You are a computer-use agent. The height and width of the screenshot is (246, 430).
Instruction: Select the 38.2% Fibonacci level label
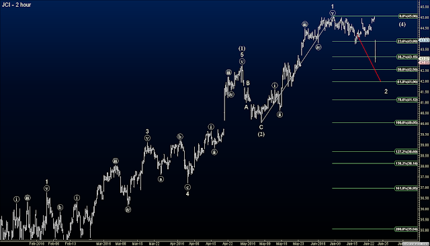pyautogui.click(x=407, y=57)
